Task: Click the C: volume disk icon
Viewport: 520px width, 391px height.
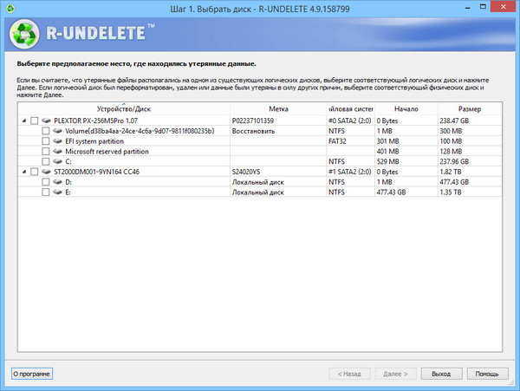Action: [x=57, y=161]
